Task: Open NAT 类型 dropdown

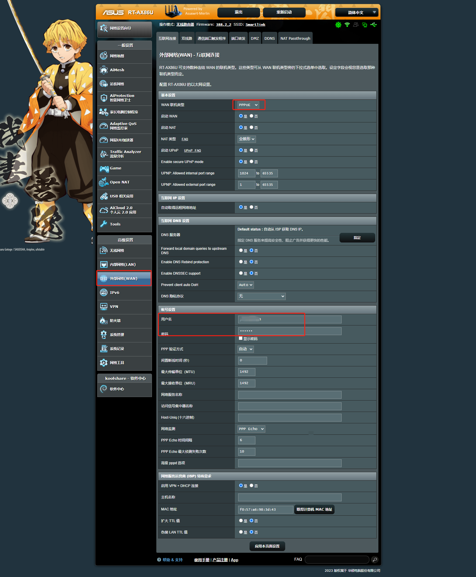Action: click(247, 139)
